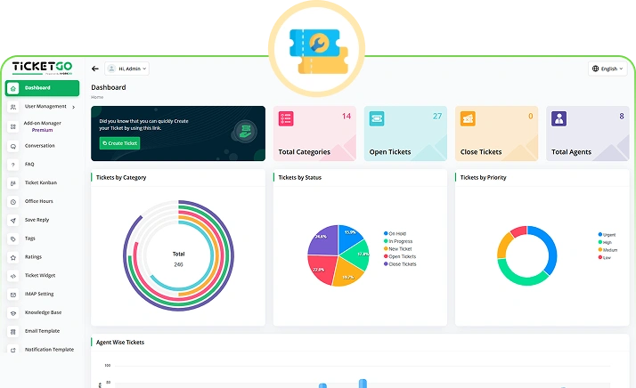
Task: Click the ticket hand icon in banner
Action: tap(244, 132)
